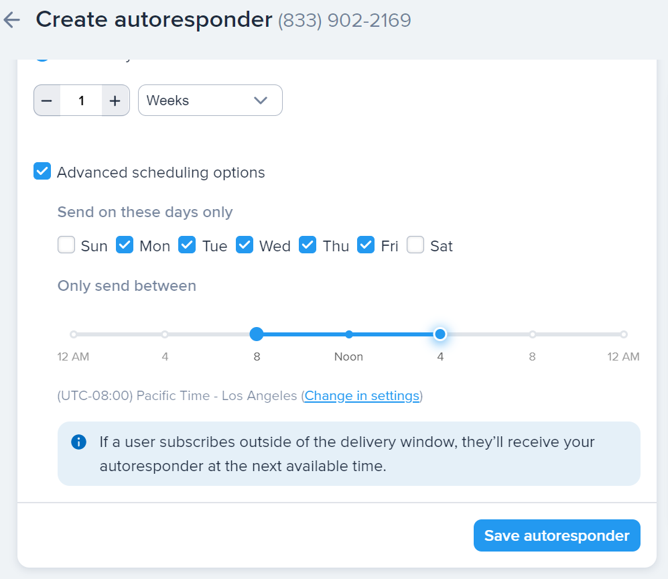Screen dimensions: 668x579
Task: Click the interval number input field
Action: point(81,101)
